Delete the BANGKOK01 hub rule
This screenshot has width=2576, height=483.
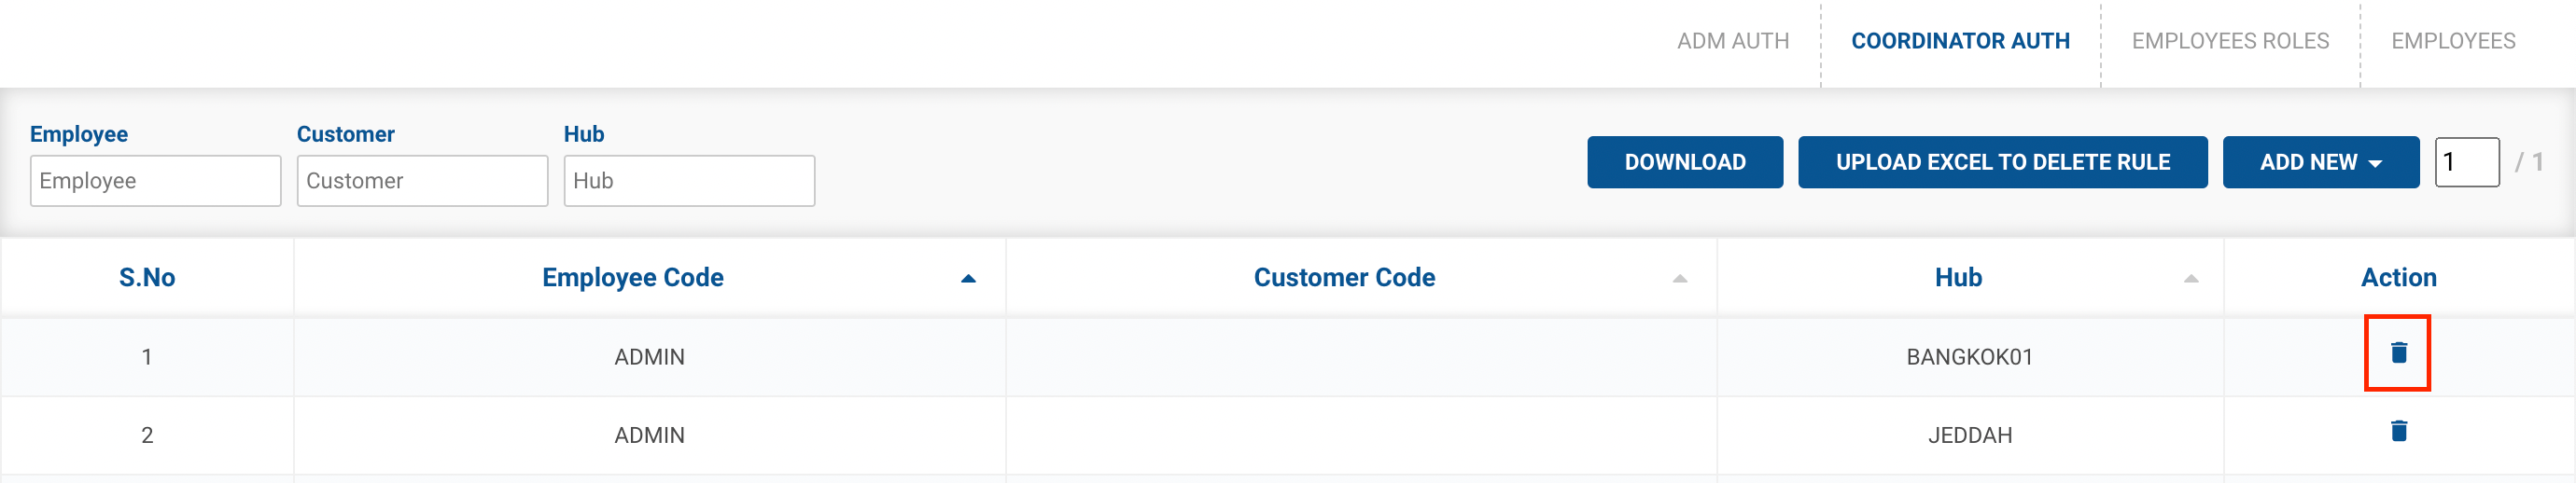[x=2398, y=353]
